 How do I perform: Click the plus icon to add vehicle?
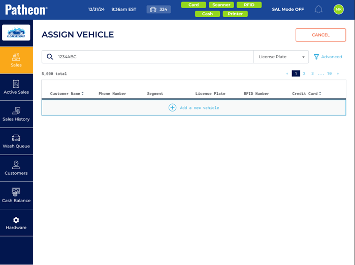point(172,107)
